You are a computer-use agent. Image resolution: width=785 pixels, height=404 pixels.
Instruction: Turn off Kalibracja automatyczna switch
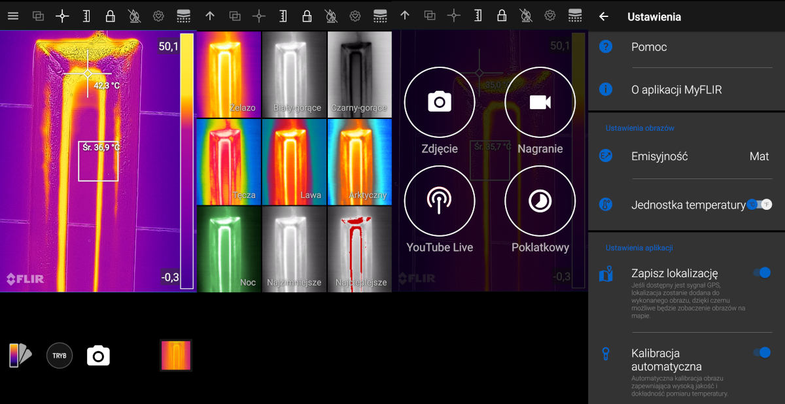point(761,352)
